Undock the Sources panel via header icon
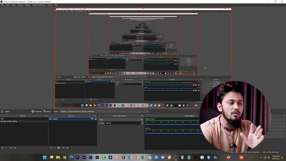The image size is (286, 161). coord(95,116)
